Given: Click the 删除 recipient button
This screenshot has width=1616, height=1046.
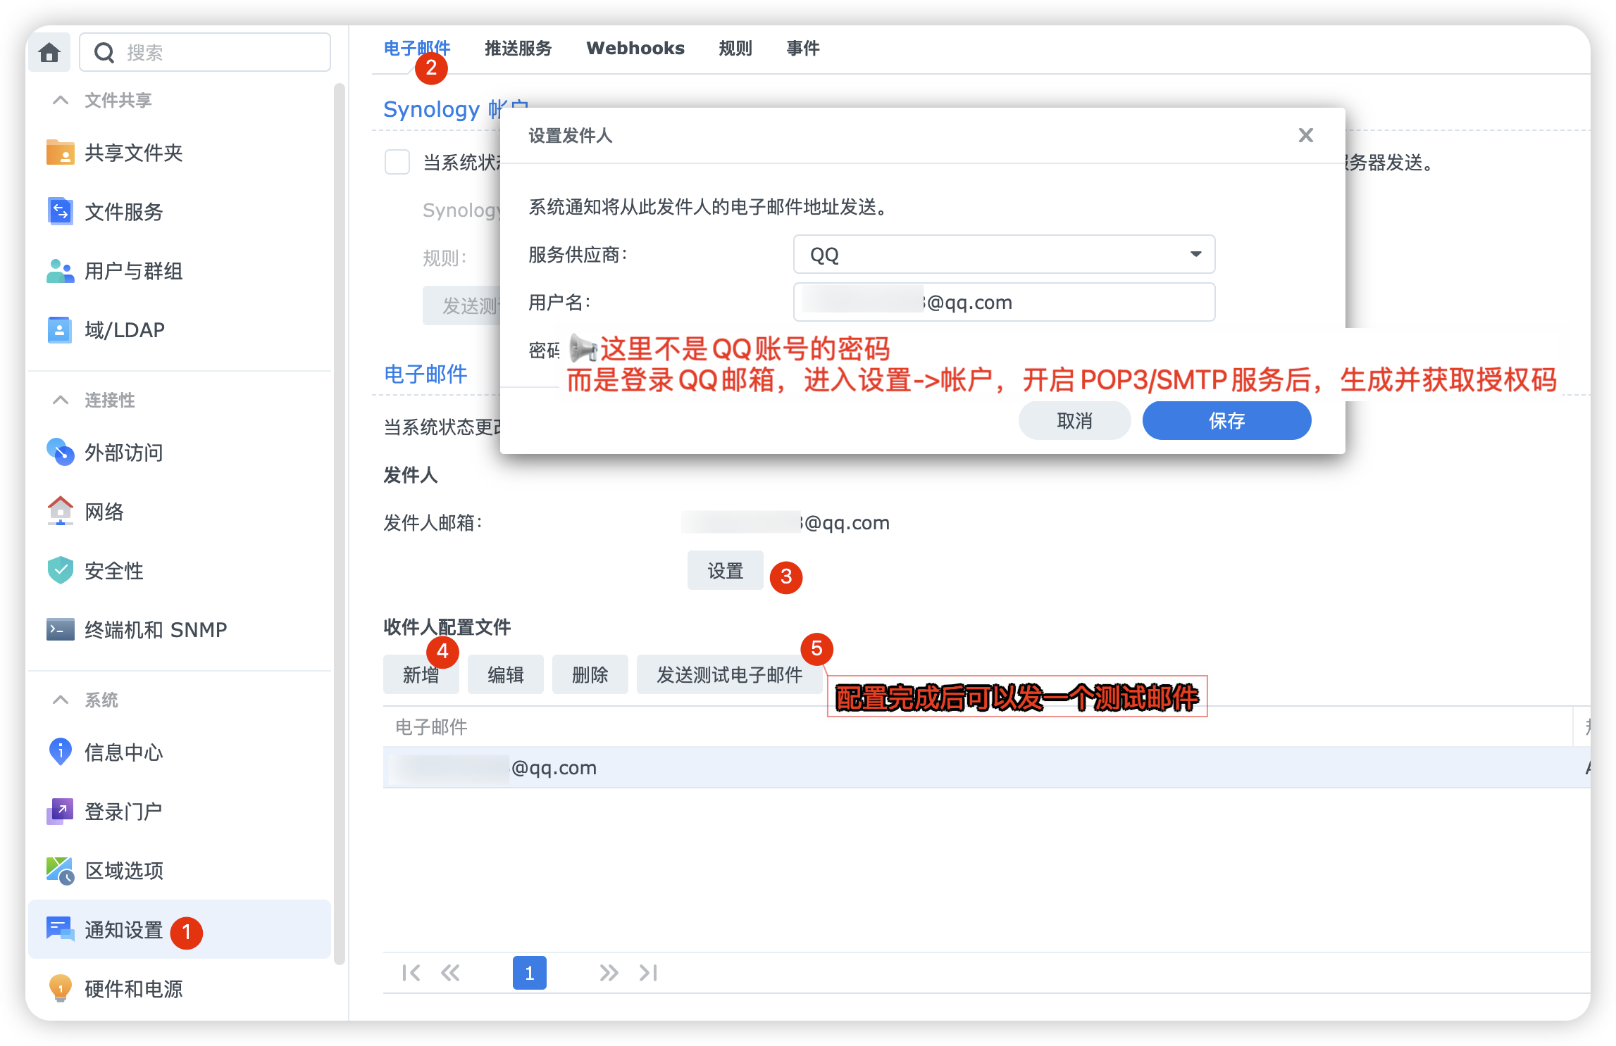Looking at the screenshot, I should tap(590, 674).
